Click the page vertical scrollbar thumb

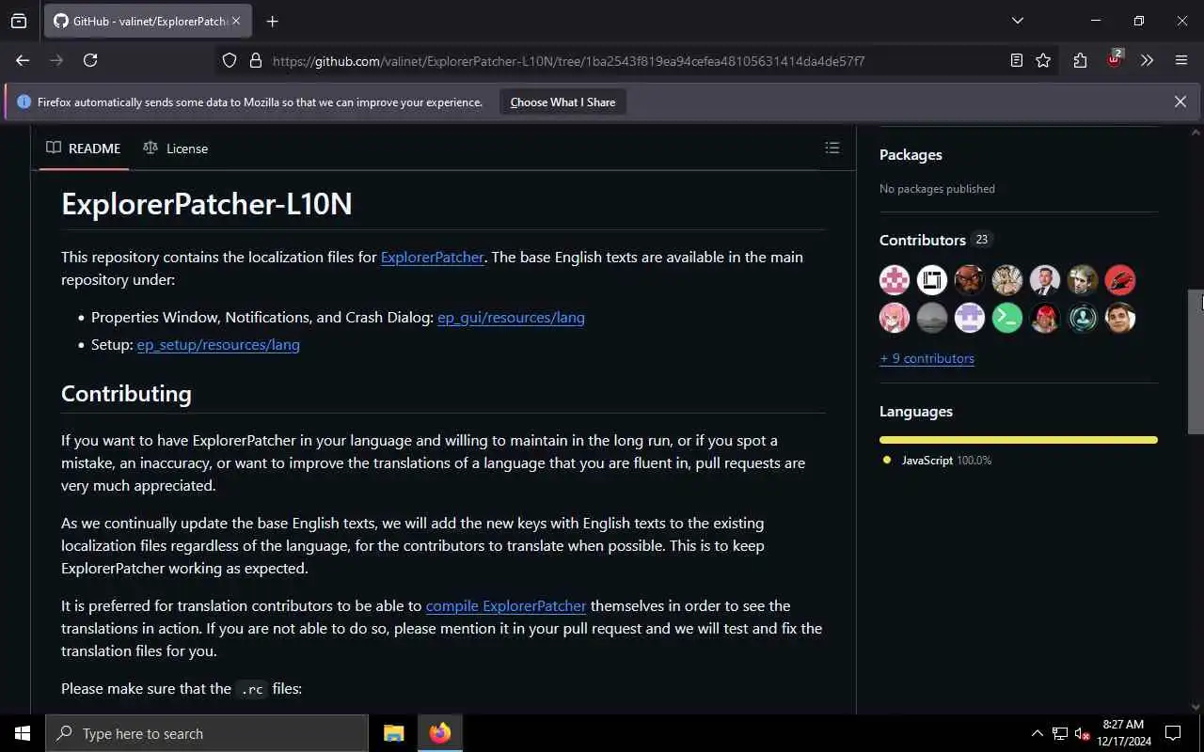pos(1196,361)
